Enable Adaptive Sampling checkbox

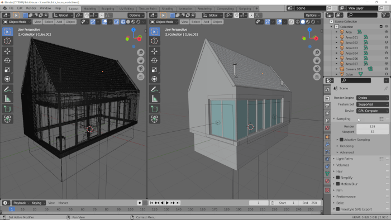(x=341, y=140)
